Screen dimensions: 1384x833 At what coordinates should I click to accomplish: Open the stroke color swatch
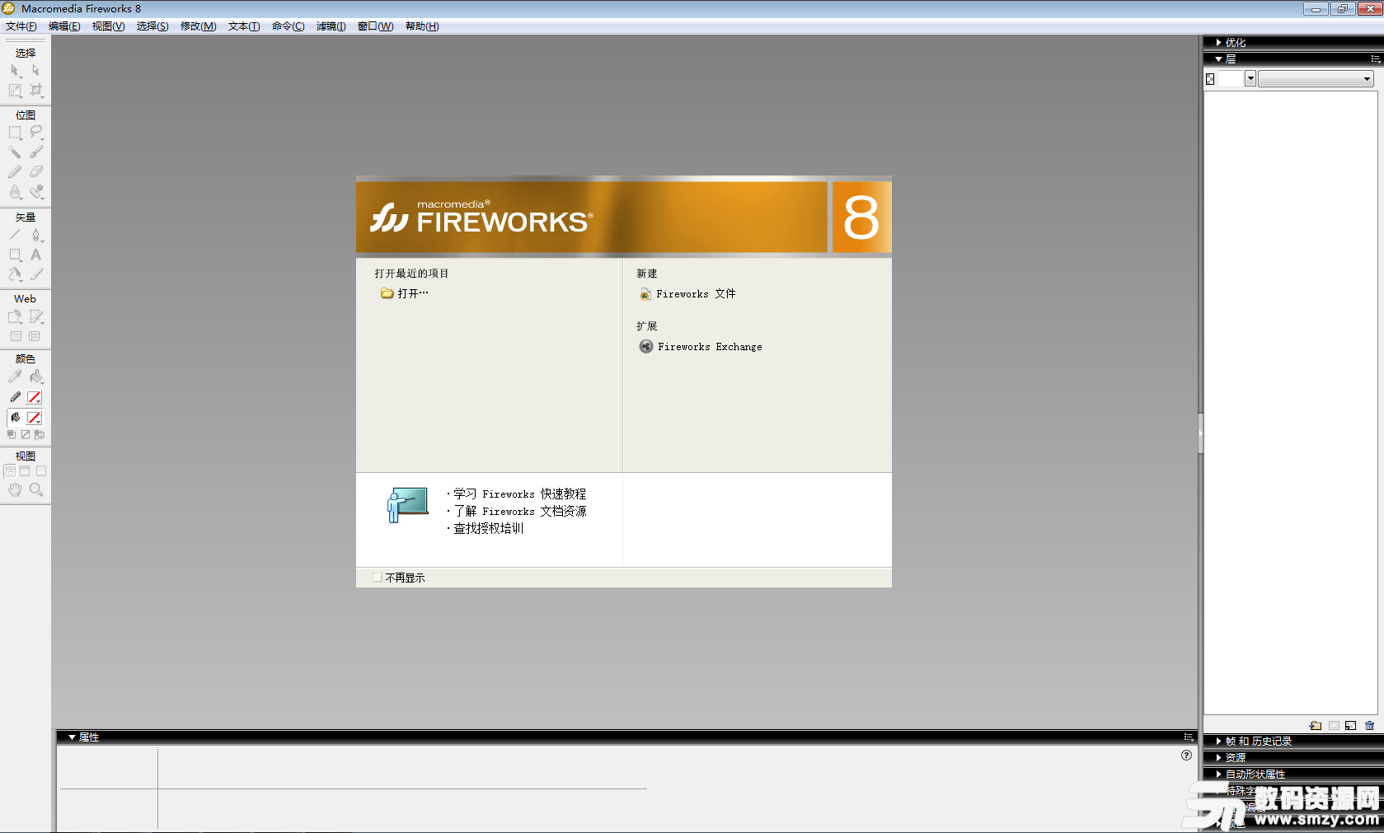(34, 397)
